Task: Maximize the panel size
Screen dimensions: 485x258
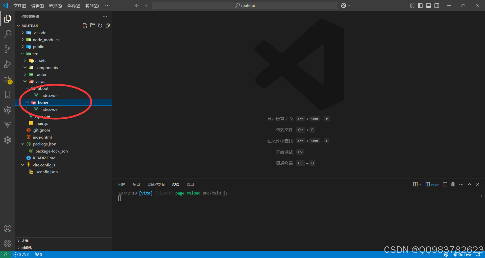Action: click(x=470, y=184)
